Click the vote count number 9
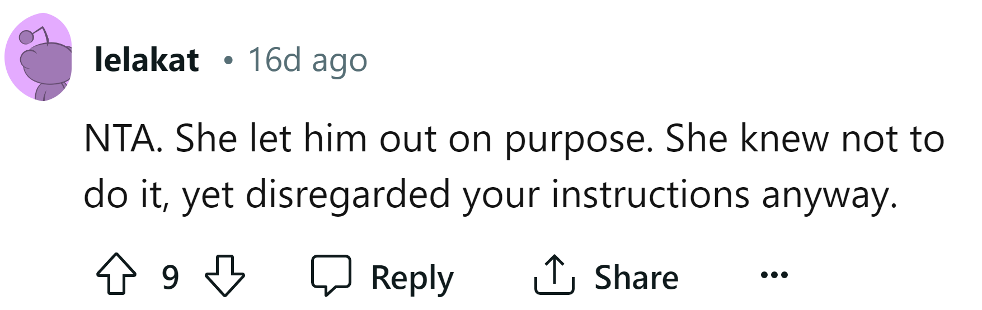The width and height of the screenshot is (982, 310). 170,276
